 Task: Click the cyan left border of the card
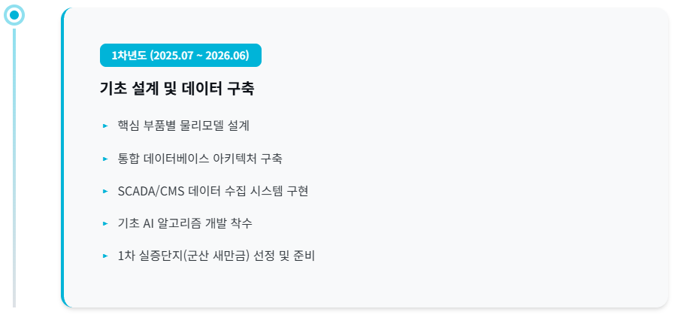63,158
